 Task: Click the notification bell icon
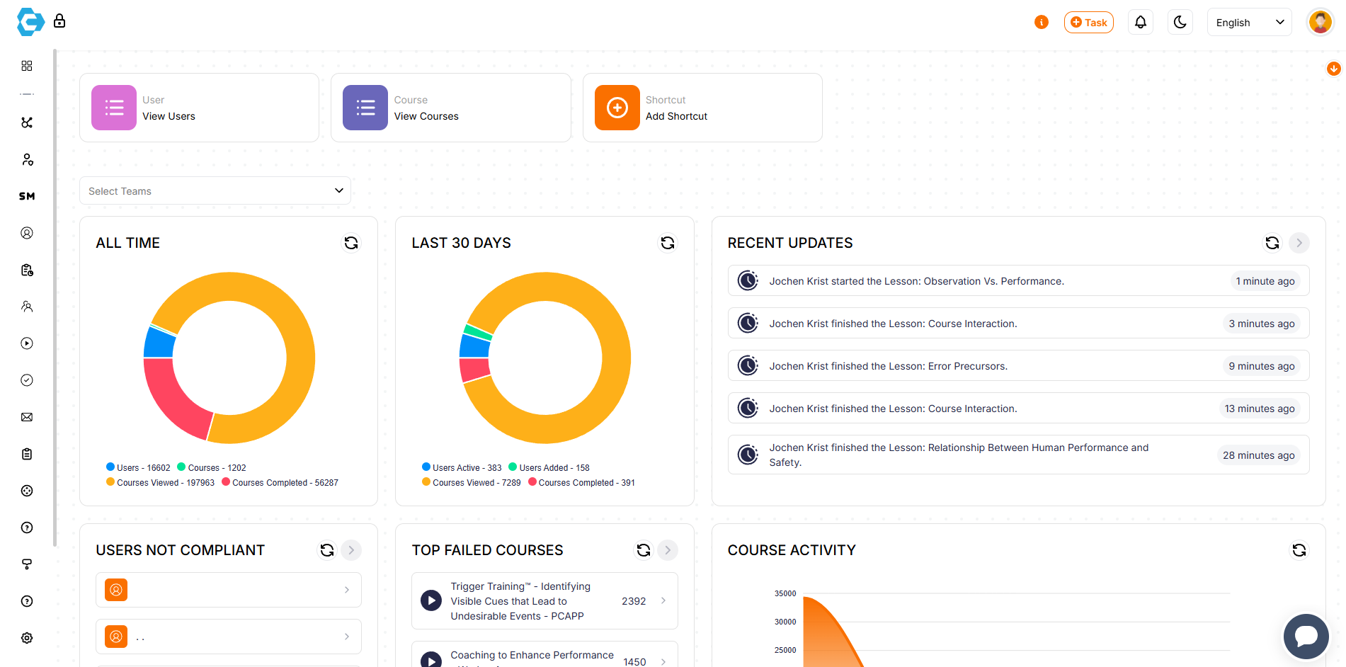click(x=1140, y=23)
